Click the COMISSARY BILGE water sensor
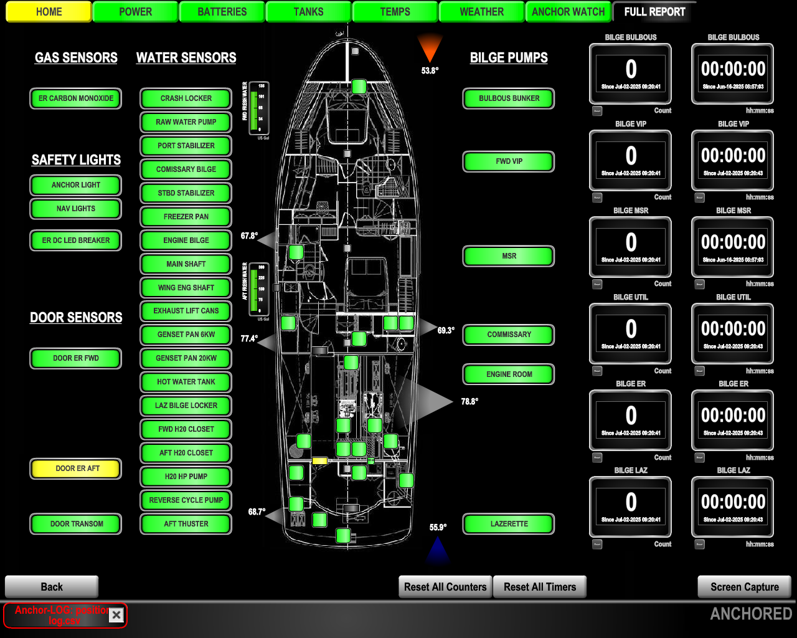797x638 pixels. (x=186, y=169)
